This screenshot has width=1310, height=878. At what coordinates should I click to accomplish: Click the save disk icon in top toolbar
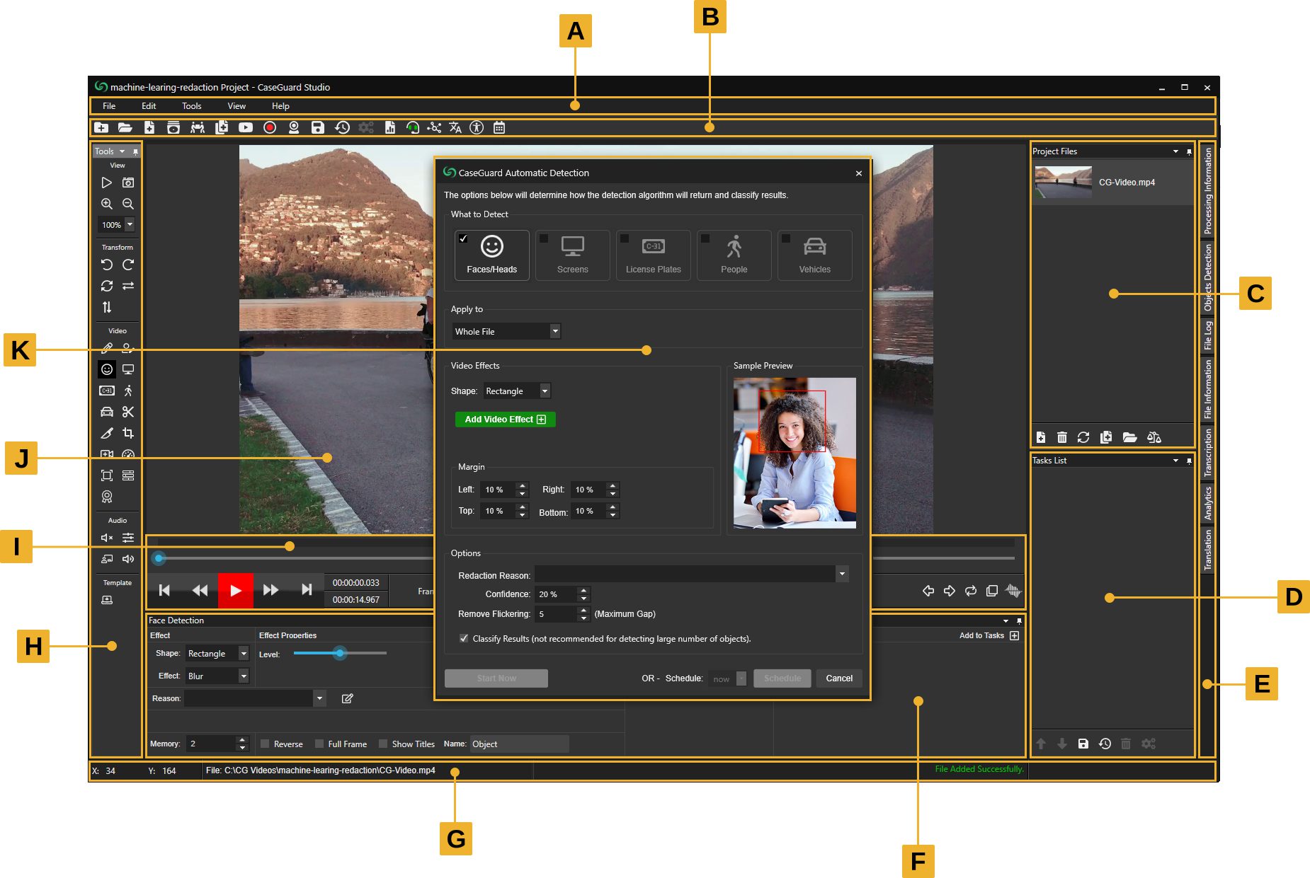318,127
